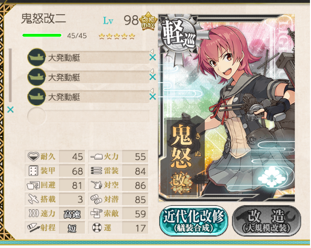Expand arrow above the third equipment slot

[x=152, y=91]
